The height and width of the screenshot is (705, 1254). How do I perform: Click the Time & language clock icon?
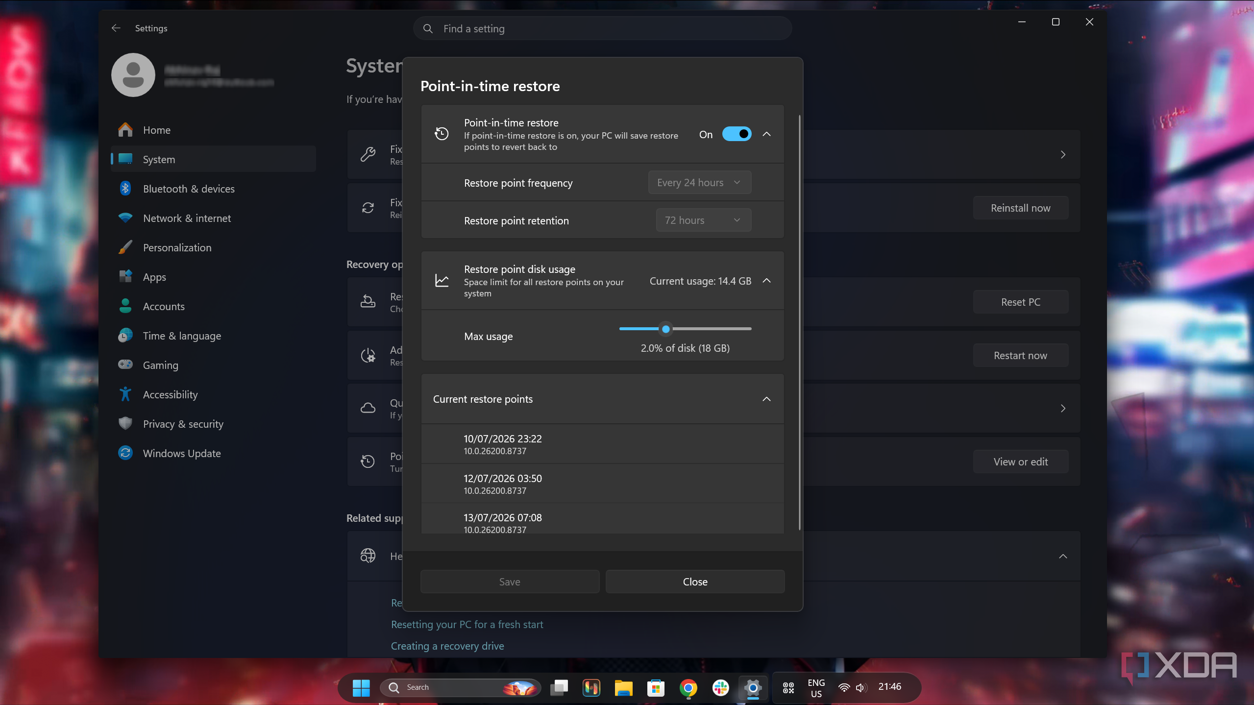click(125, 336)
